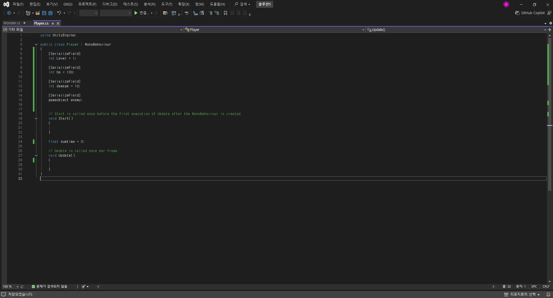The height and width of the screenshot is (298, 553).
Task: Open the 디버그(D) menu
Action: tap(110, 4)
